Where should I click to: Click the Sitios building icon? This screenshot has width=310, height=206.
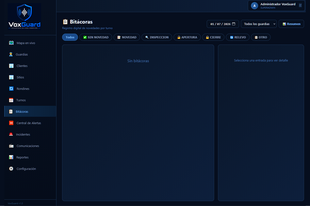[11, 77]
